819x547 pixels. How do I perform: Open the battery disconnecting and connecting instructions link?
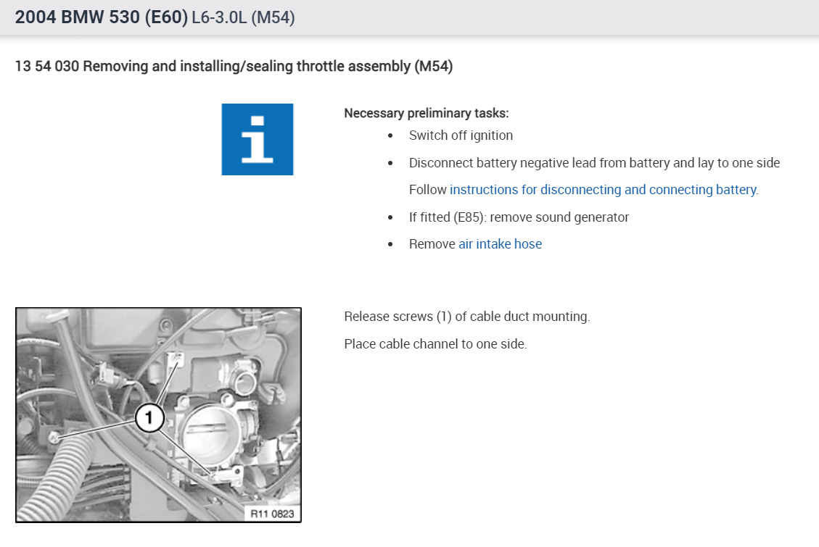coord(604,190)
